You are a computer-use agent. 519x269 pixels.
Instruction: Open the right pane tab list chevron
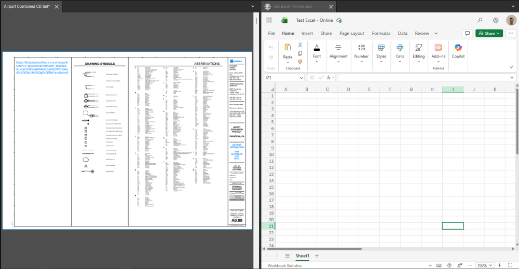pyautogui.click(x=513, y=6)
